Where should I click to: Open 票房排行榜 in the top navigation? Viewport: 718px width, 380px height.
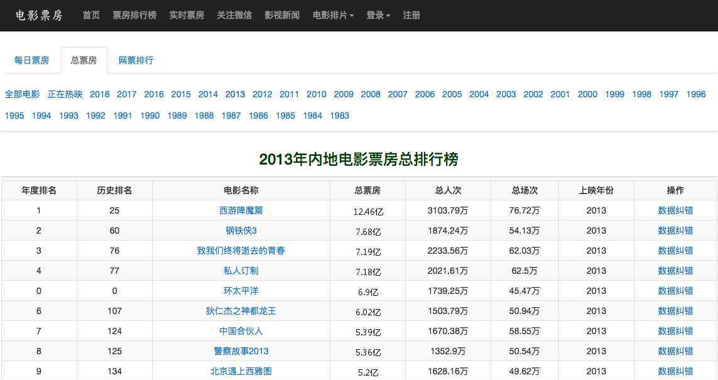(x=134, y=15)
